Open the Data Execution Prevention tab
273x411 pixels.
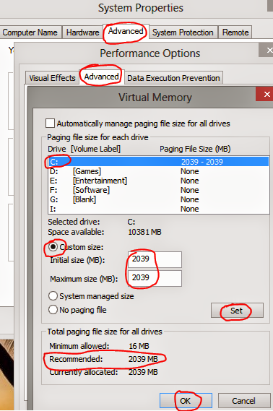pos(173,78)
